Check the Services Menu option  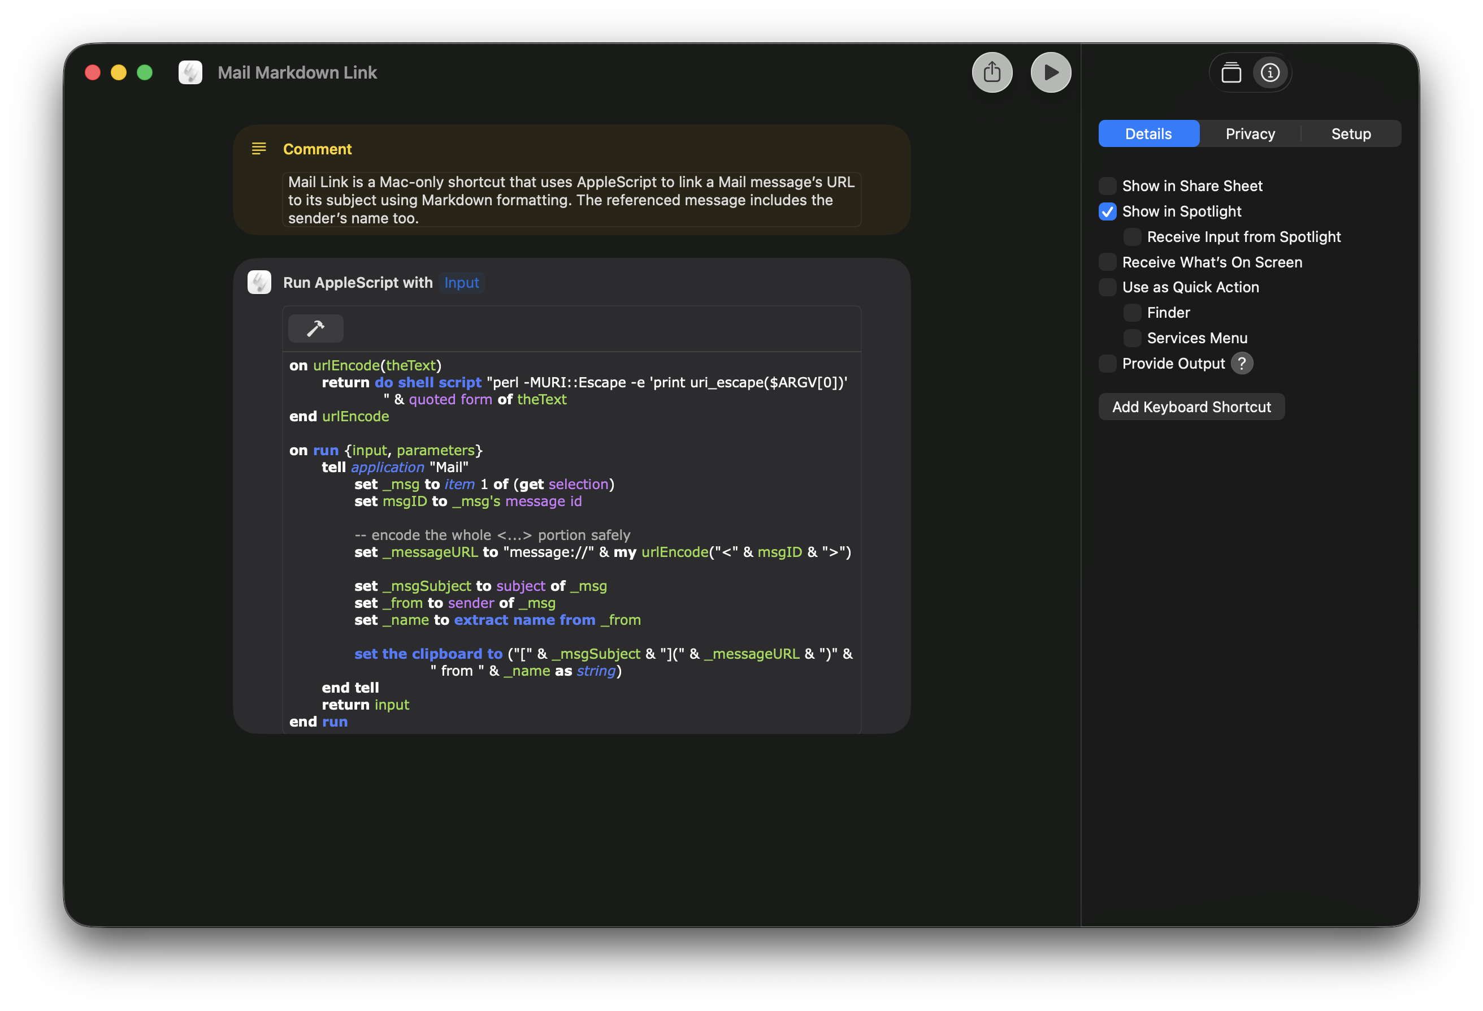point(1132,338)
